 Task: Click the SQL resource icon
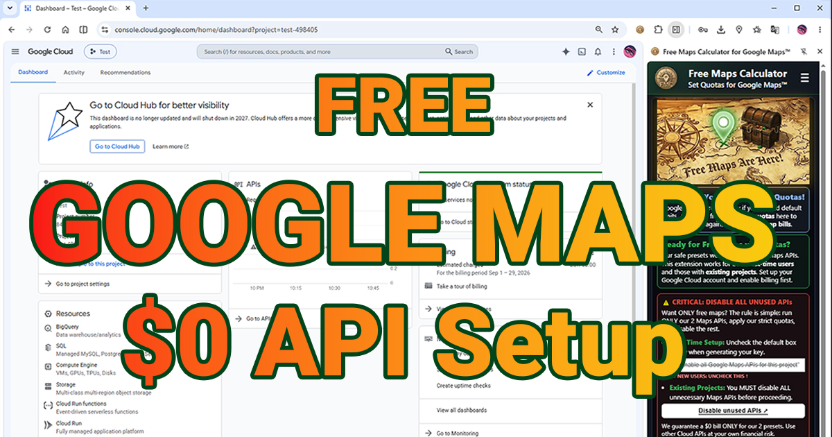click(48, 349)
